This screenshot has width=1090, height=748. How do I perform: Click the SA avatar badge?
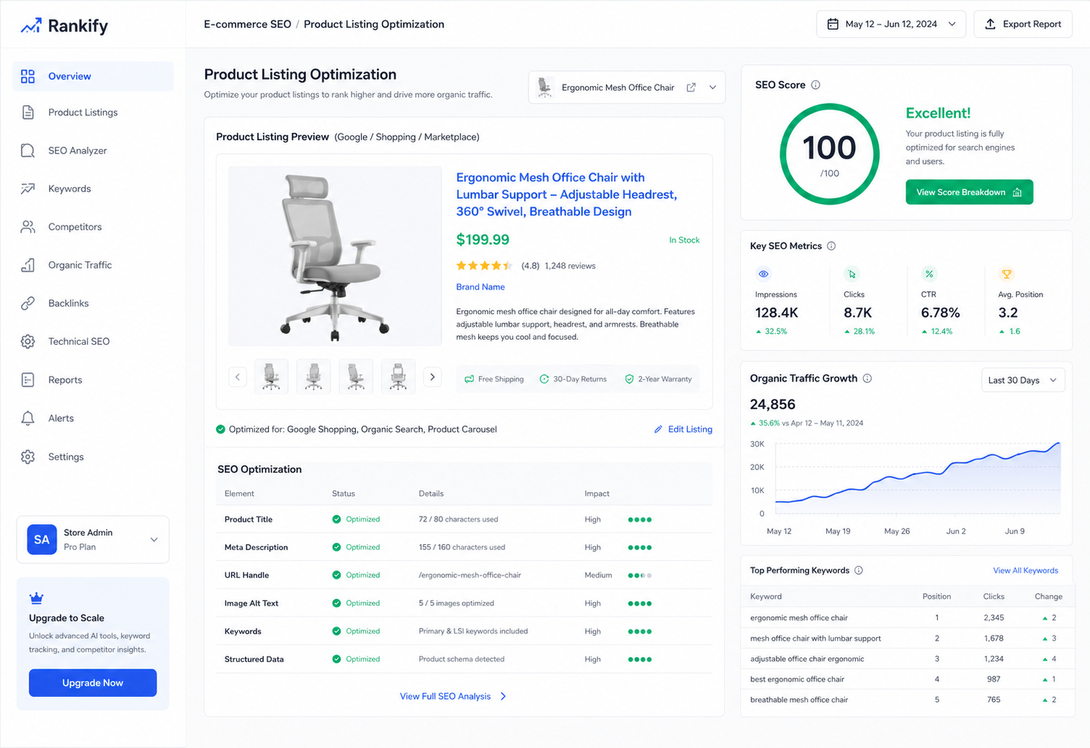pyautogui.click(x=42, y=539)
